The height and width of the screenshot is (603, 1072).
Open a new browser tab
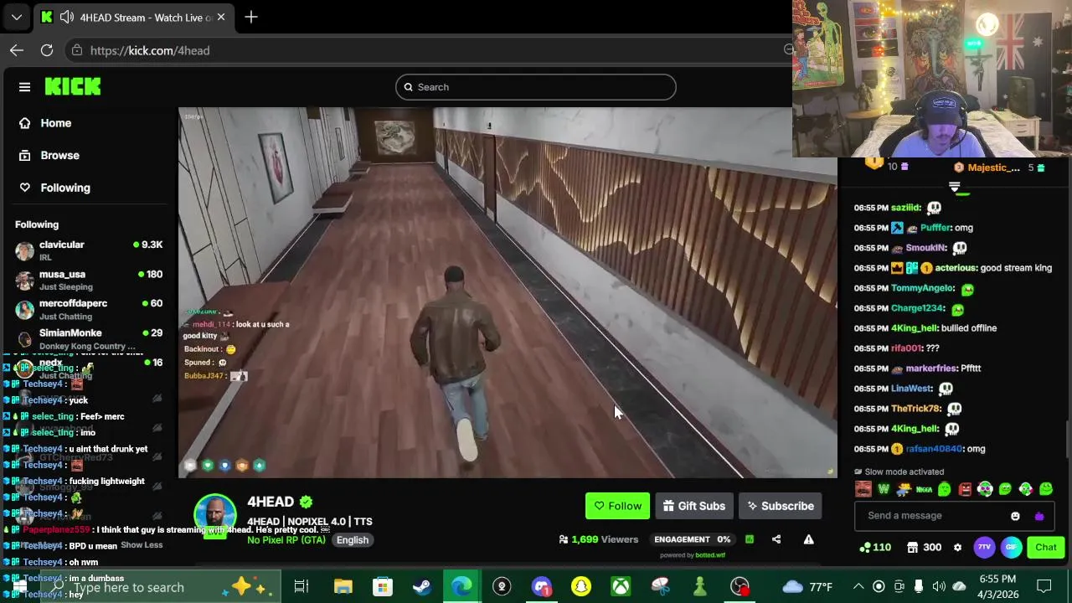pos(250,17)
